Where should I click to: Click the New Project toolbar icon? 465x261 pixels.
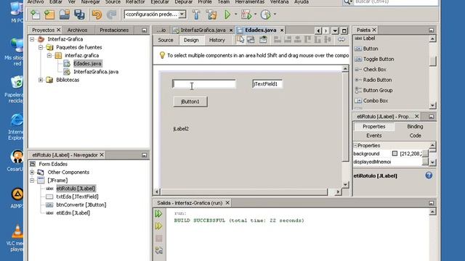pyautogui.click(x=49, y=14)
